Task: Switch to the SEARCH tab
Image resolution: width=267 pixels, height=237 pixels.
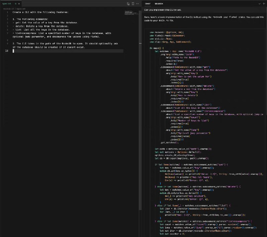Action: (x=159, y=4)
